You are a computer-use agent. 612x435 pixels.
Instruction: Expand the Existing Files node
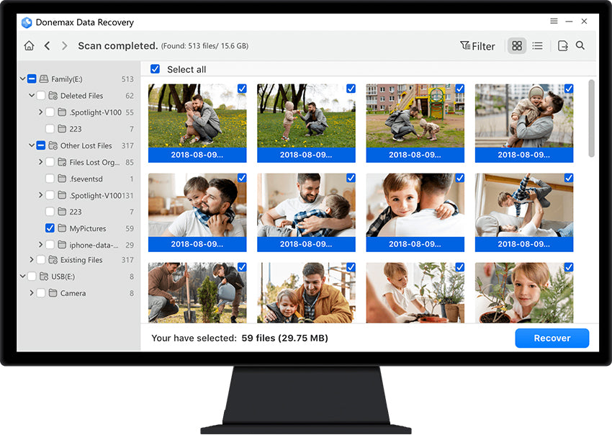32,260
